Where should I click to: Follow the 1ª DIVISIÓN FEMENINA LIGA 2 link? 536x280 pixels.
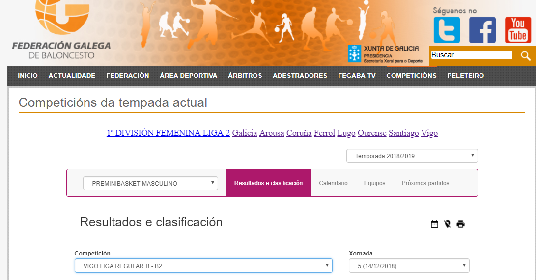(x=168, y=133)
